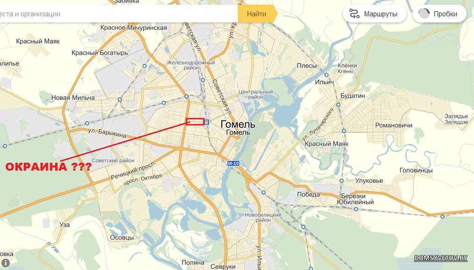Toggle the Пробки traffic layer
Screen dimensions: 474x270
click(439, 14)
